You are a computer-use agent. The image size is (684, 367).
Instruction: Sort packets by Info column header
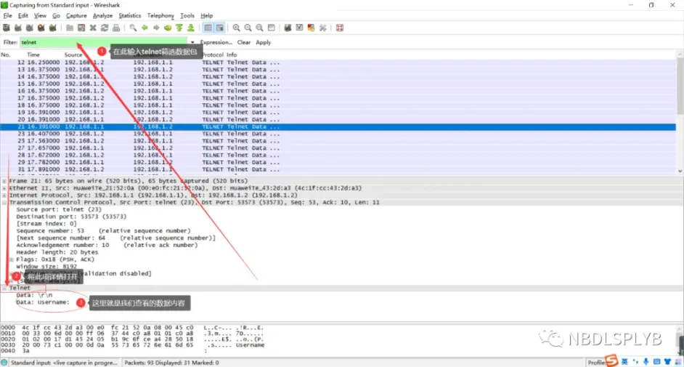click(x=232, y=55)
